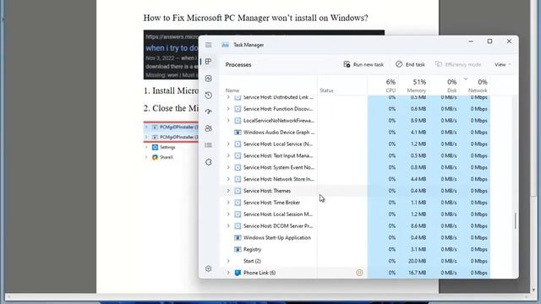
Task: Click the document heading about Microsoft PC Manager
Action: (x=255, y=18)
